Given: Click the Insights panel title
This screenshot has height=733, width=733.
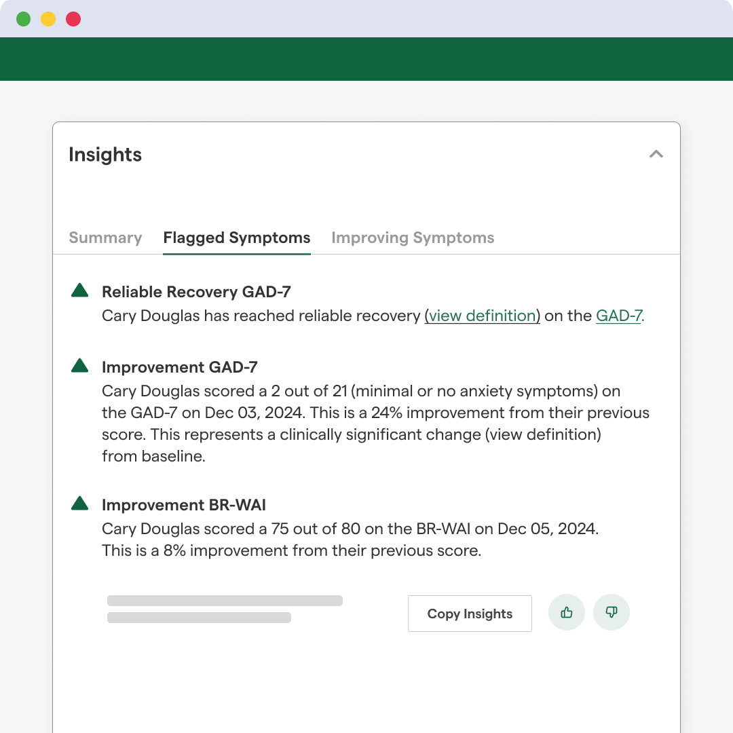Looking at the screenshot, I should pos(105,155).
